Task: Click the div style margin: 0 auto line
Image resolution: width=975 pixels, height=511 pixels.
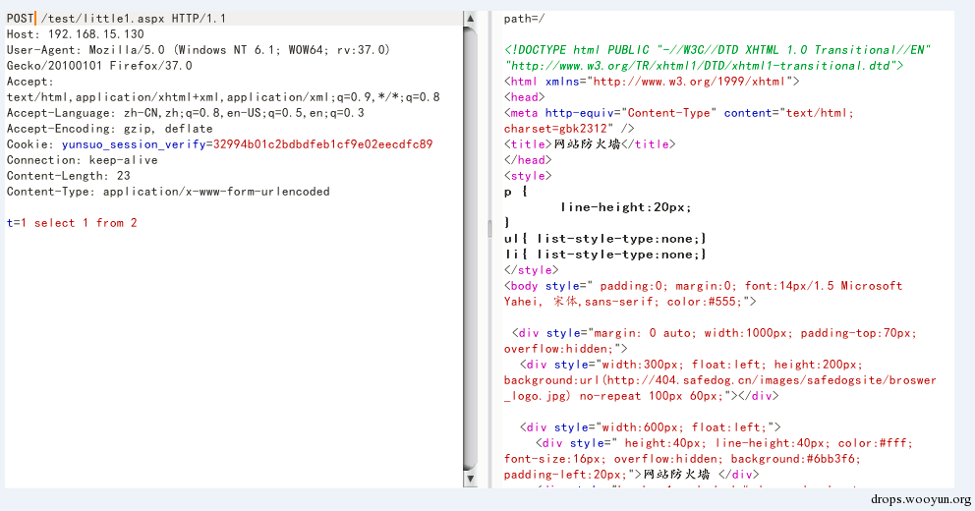Action: pos(714,333)
